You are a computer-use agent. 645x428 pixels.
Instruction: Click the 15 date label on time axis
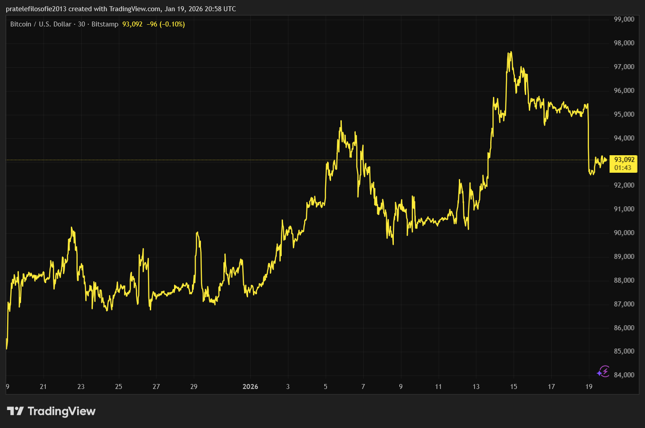coord(514,387)
